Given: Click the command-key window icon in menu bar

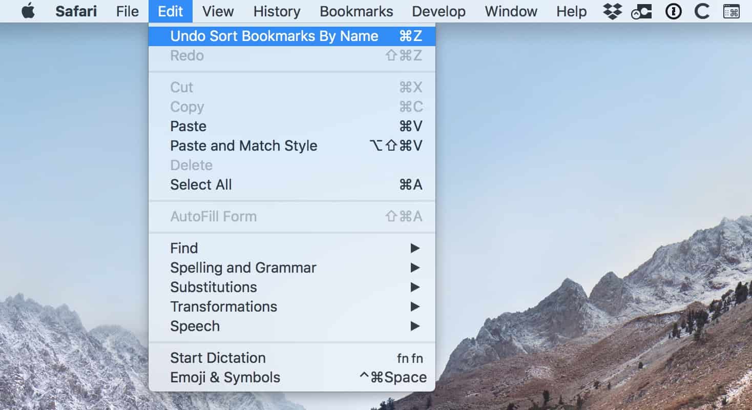Looking at the screenshot, I should [731, 11].
